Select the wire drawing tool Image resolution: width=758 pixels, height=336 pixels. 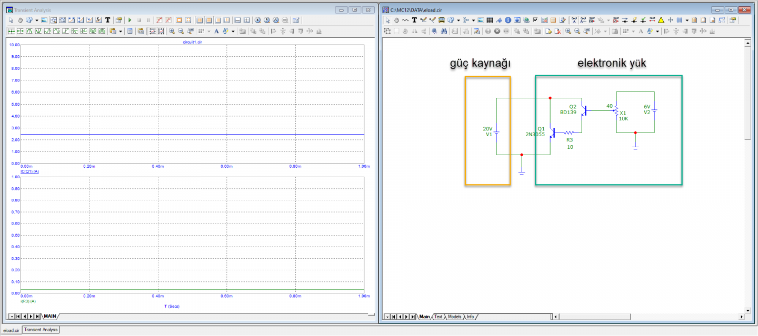pyautogui.click(x=423, y=20)
